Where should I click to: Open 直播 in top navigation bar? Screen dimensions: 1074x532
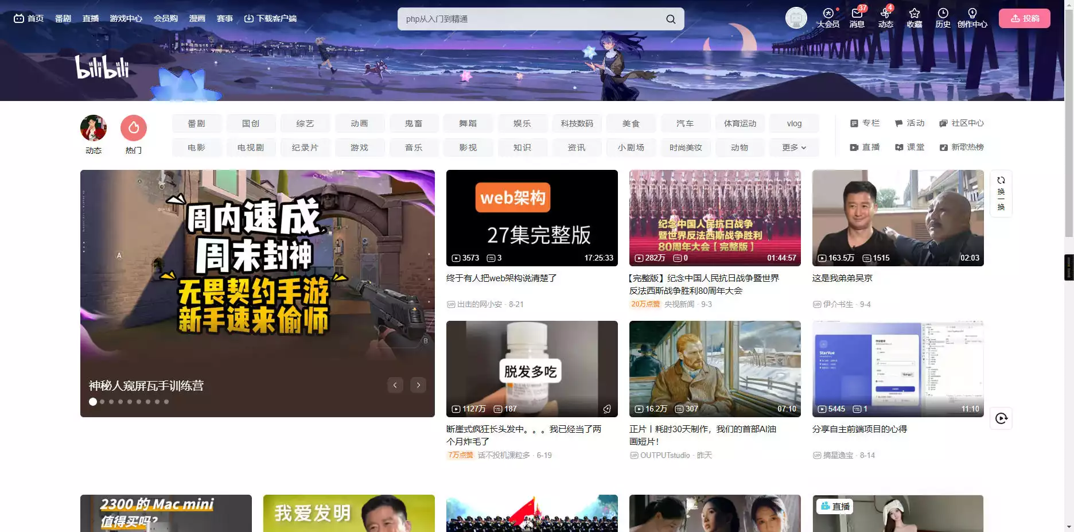(91, 18)
